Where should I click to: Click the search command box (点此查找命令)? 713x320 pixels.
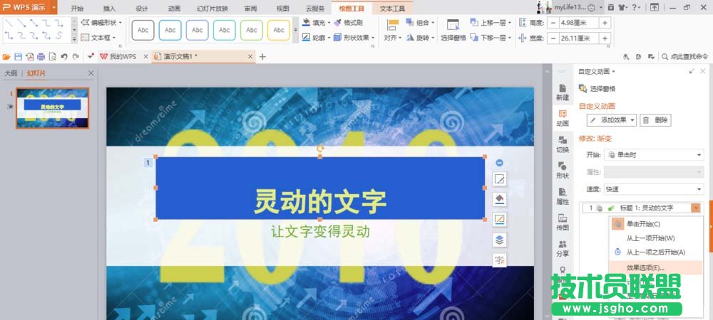click(684, 57)
